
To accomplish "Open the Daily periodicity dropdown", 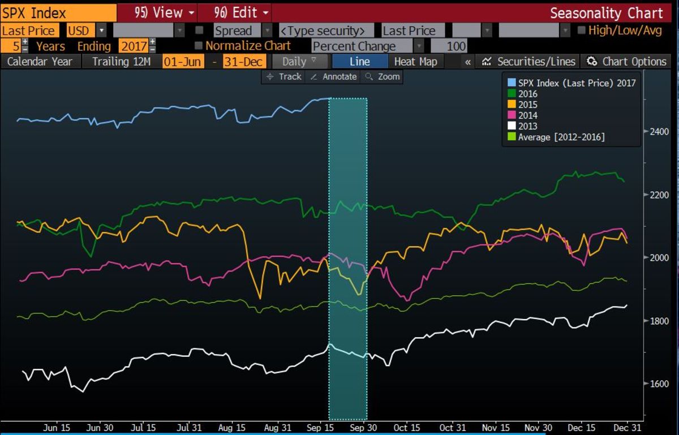I will click(299, 61).
